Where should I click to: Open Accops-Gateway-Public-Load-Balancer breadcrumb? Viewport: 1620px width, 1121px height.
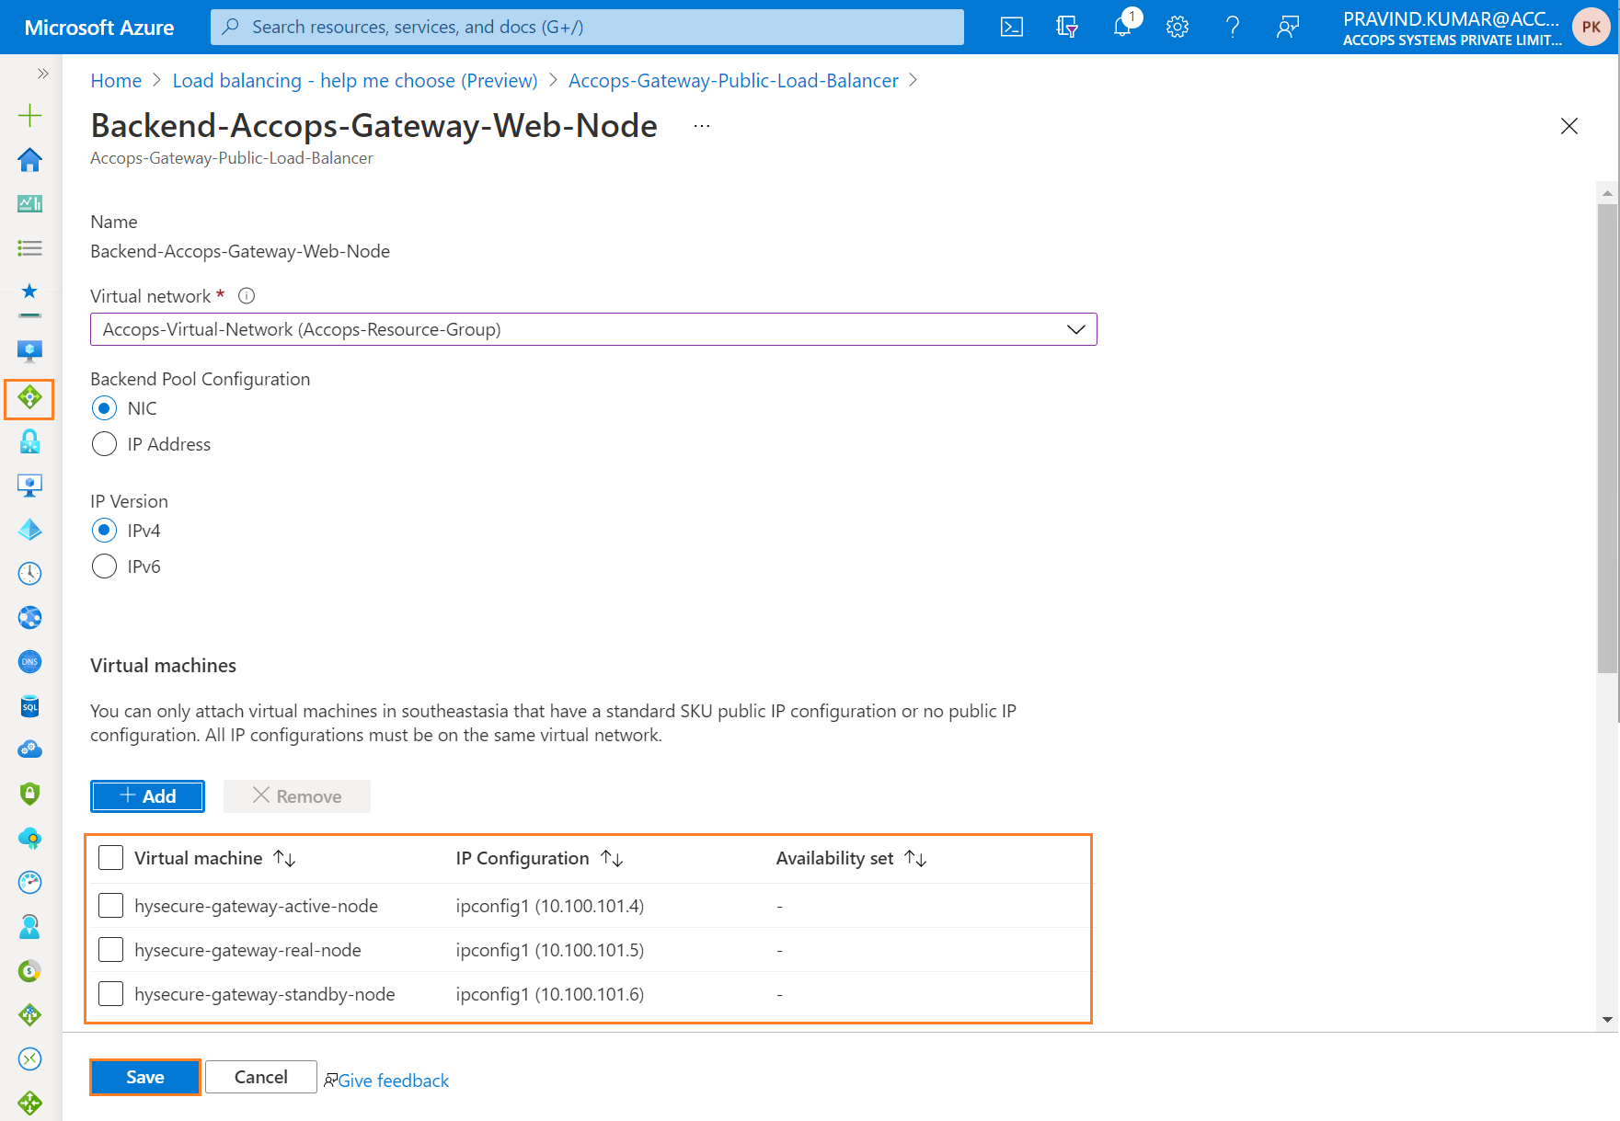tap(733, 81)
